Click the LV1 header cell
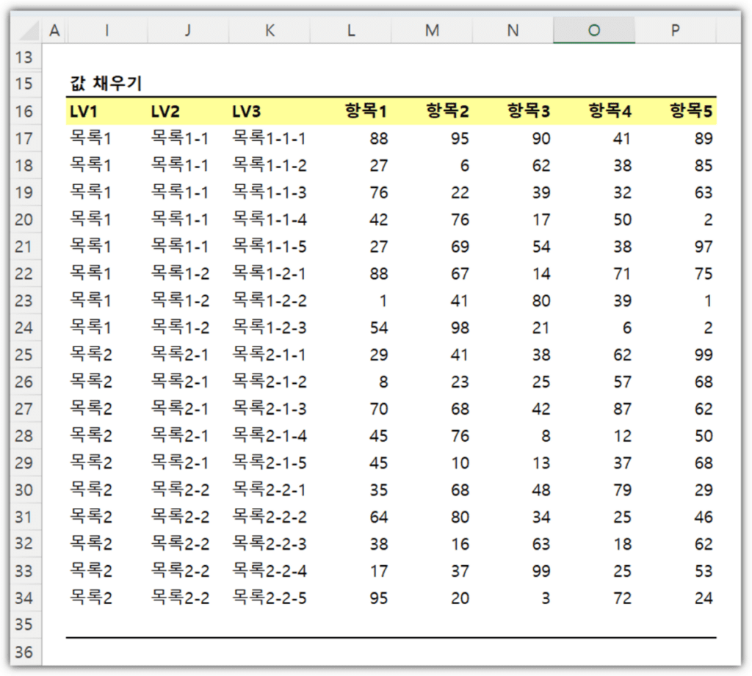Image resolution: width=752 pixels, height=676 pixels. [x=107, y=112]
